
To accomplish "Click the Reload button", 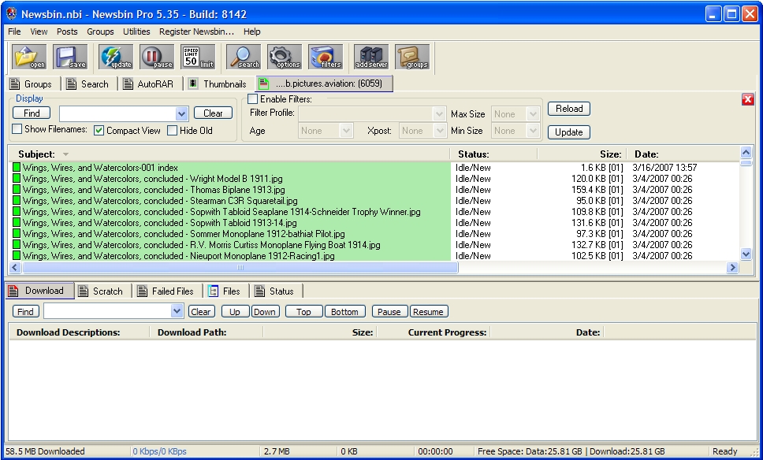I will coord(569,109).
